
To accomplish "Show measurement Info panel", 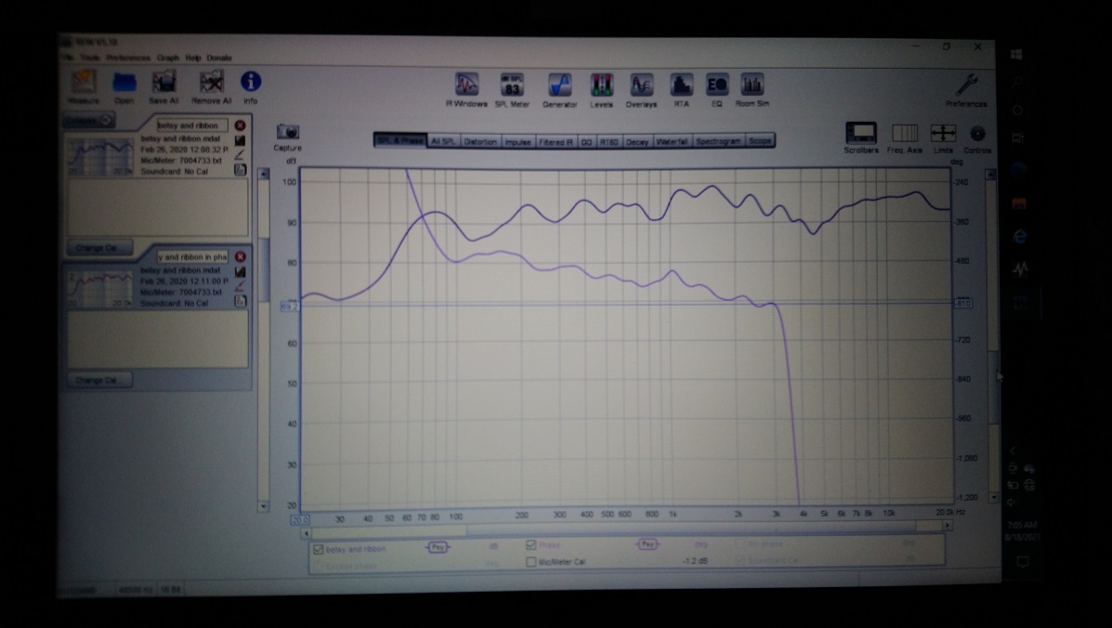I will [250, 87].
